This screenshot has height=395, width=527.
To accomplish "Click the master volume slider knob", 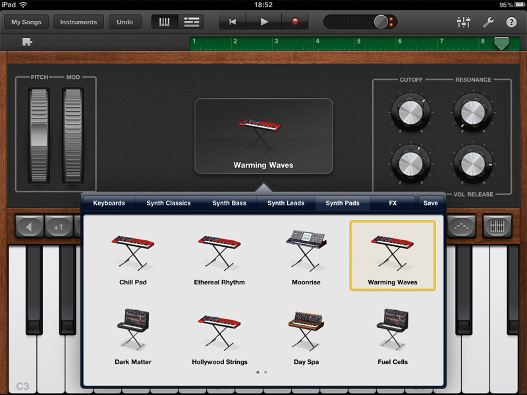I will click(381, 22).
